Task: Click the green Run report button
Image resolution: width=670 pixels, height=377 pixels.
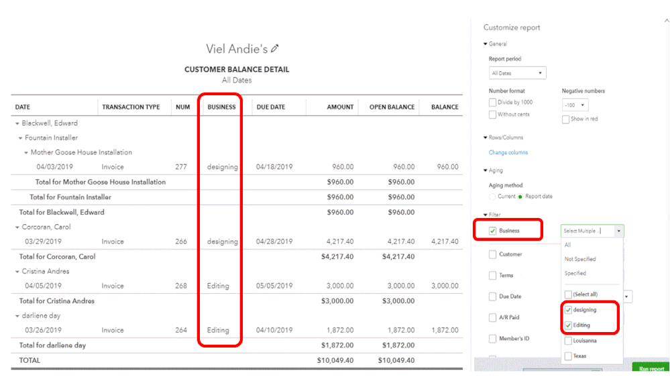Action: click(x=651, y=368)
